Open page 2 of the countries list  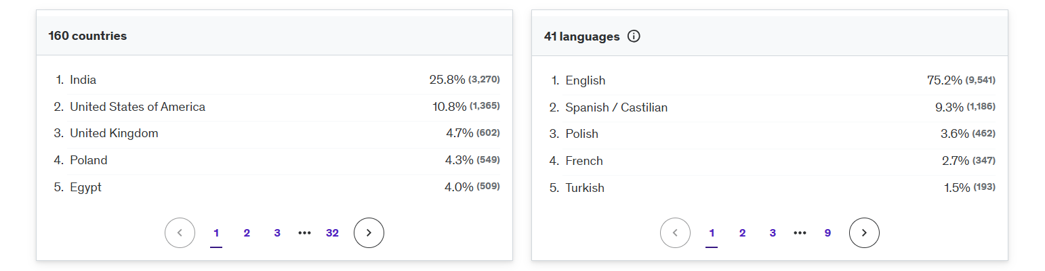tap(247, 233)
